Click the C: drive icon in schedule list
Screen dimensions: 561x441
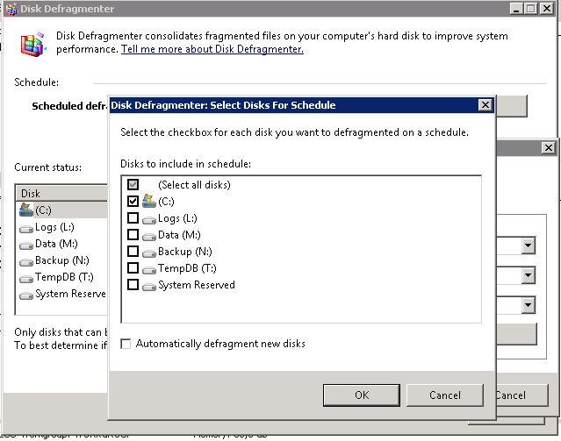click(x=149, y=201)
